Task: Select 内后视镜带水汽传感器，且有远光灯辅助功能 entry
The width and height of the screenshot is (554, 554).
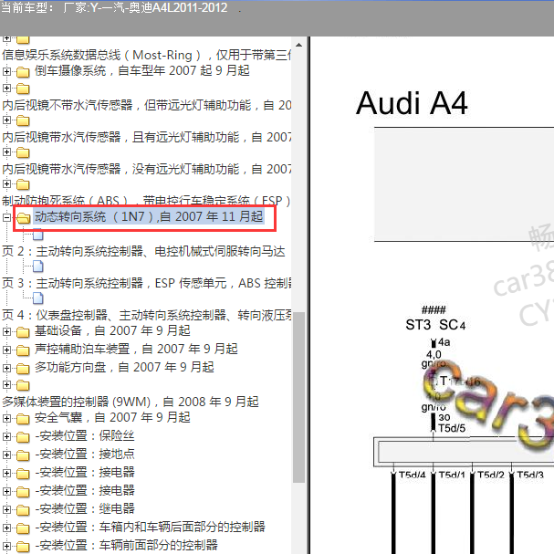Action: coord(147,137)
